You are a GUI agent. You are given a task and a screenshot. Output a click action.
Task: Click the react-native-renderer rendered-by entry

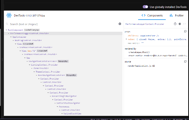pos(158,56)
